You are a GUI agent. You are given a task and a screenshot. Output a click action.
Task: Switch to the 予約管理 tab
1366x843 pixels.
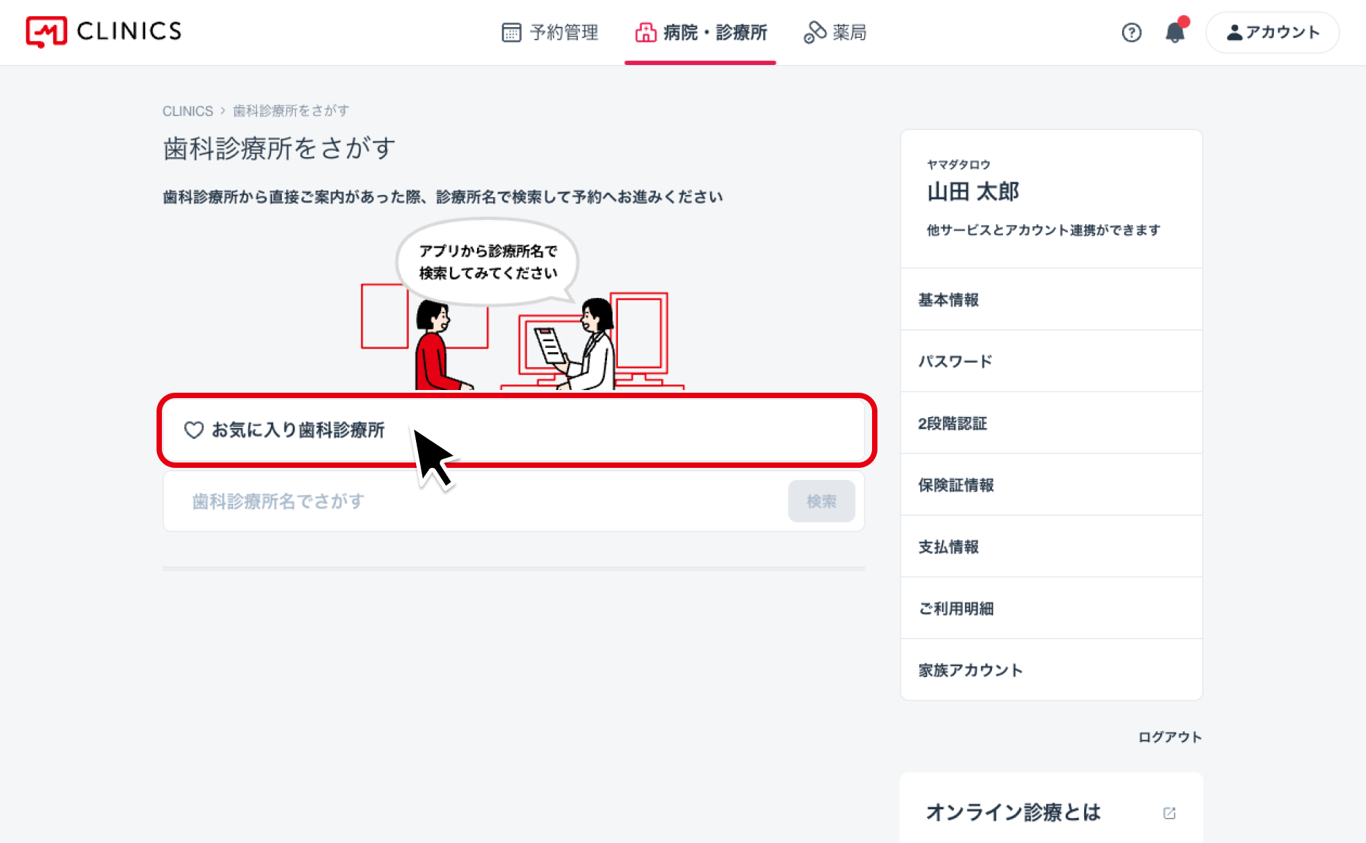[550, 33]
